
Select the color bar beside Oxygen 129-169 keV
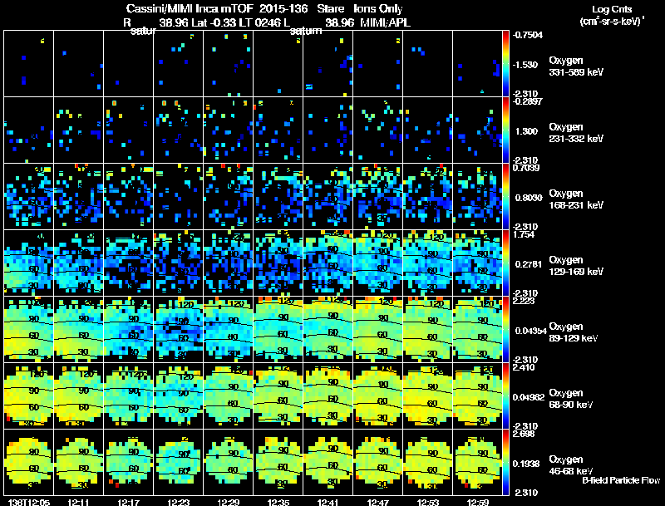pyautogui.click(x=505, y=263)
